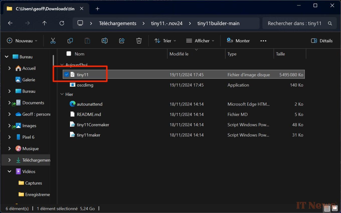This screenshot has width=341, height=213.
Task: Click the "Rechercher dans : tiny11" search field
Action: 296,23
